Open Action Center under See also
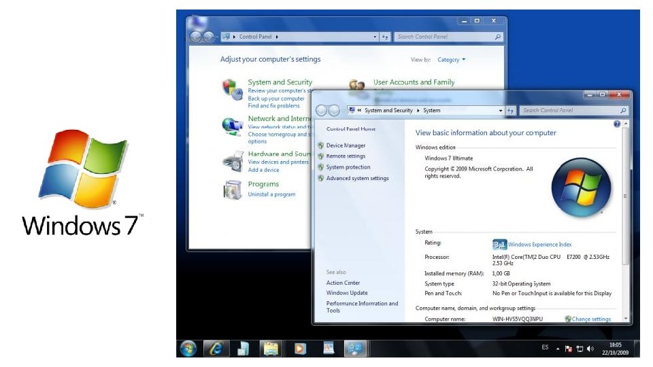653x367 pixels. tap(343, 283)
